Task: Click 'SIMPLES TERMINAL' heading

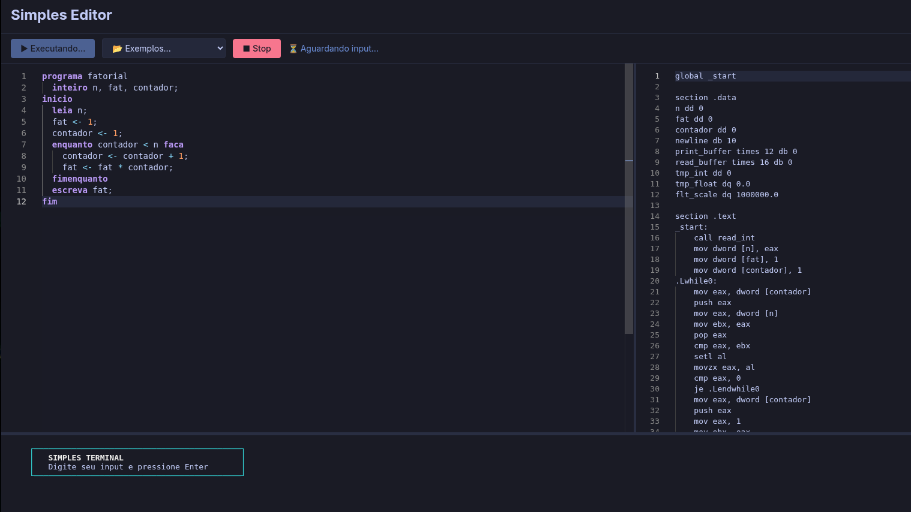Action: (x=86, y=458)
